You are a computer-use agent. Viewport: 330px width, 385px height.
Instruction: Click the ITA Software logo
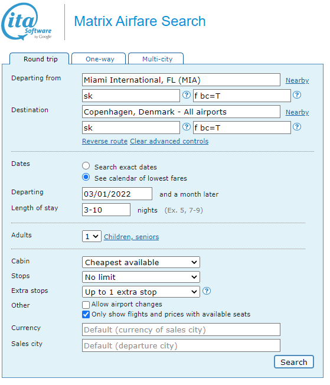tap(27, 21)
